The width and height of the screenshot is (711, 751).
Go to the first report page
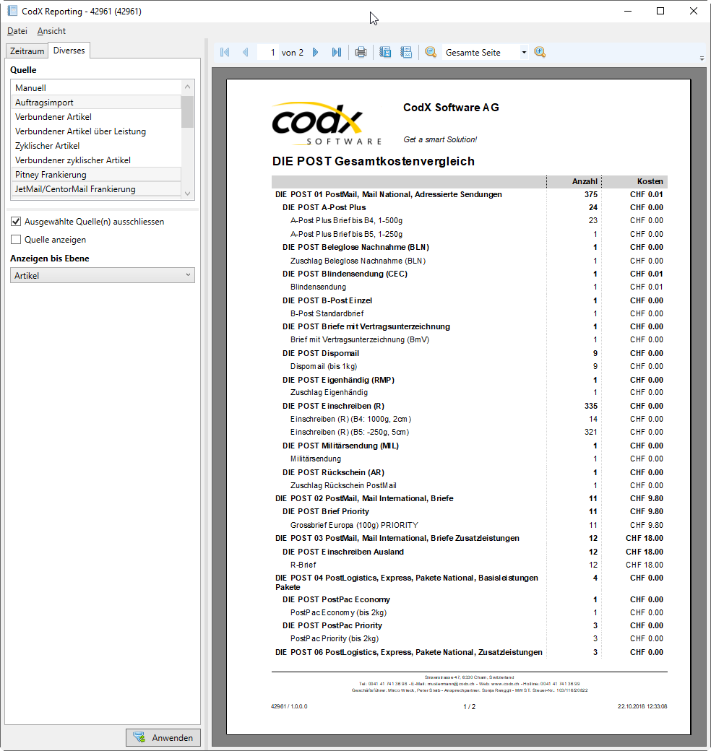225,53
